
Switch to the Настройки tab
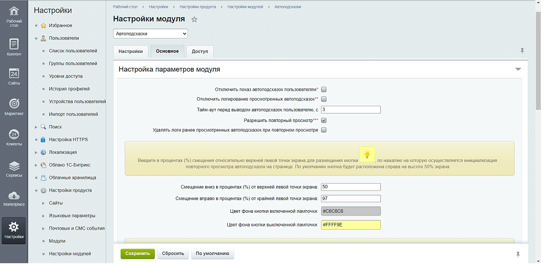130,51
